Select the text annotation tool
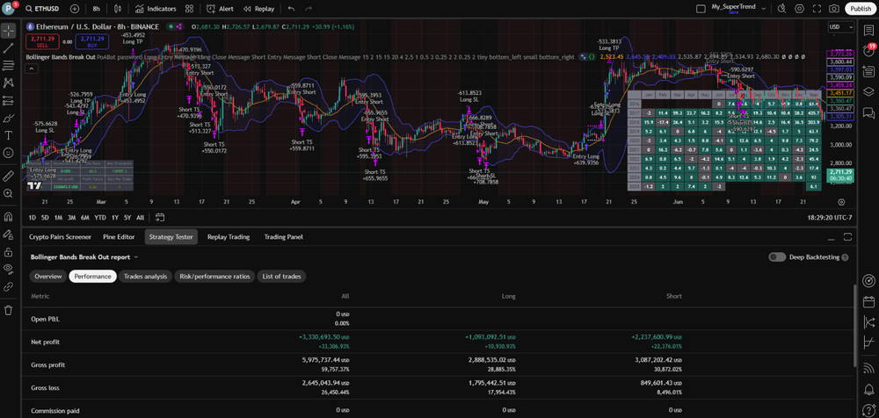The height and width of the screenshot is (418, 879). (9, 135)
